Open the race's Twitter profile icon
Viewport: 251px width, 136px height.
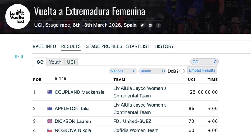point(142,25)
